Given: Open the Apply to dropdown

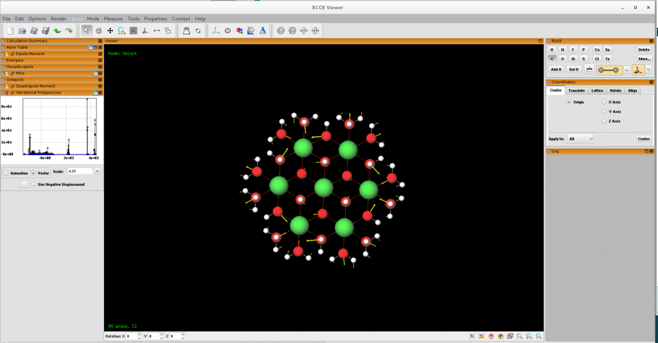Looking at the screenshot, I should (x=580, y=138).
